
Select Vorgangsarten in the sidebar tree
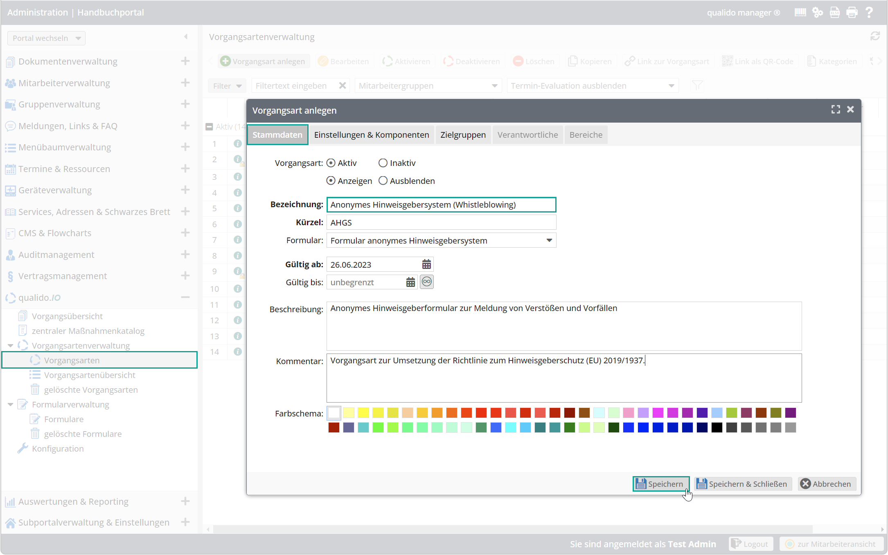click(x=100, y=360)
